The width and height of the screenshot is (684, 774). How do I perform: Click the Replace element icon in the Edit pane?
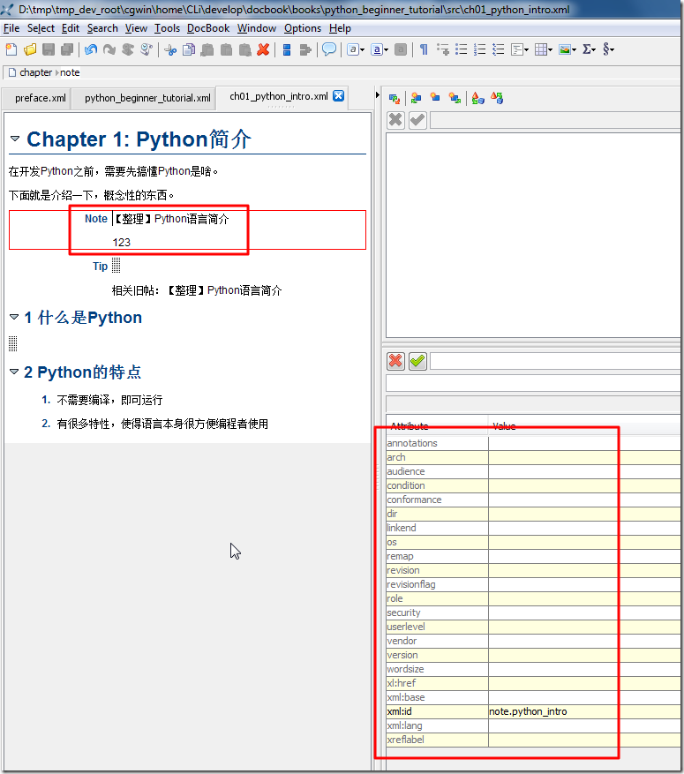point(395,98)
